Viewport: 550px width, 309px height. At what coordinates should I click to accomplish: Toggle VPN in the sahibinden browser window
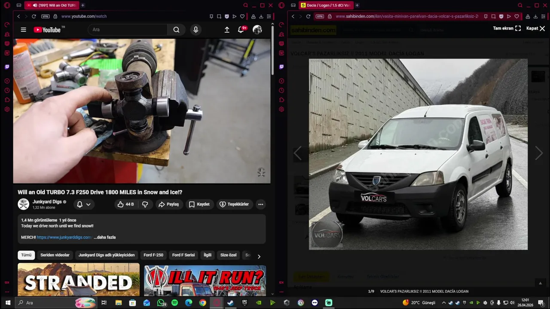tap(320, 16)
